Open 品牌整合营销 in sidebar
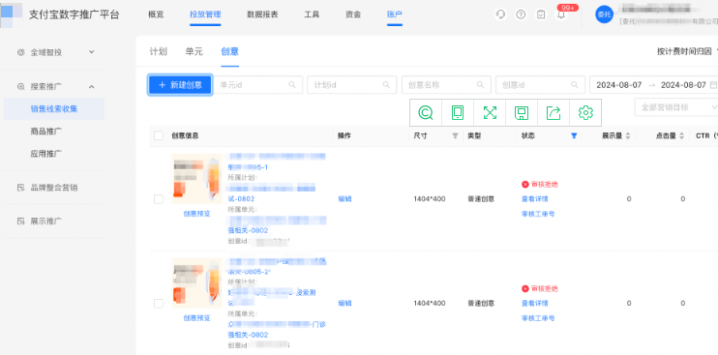 (54, 187)
